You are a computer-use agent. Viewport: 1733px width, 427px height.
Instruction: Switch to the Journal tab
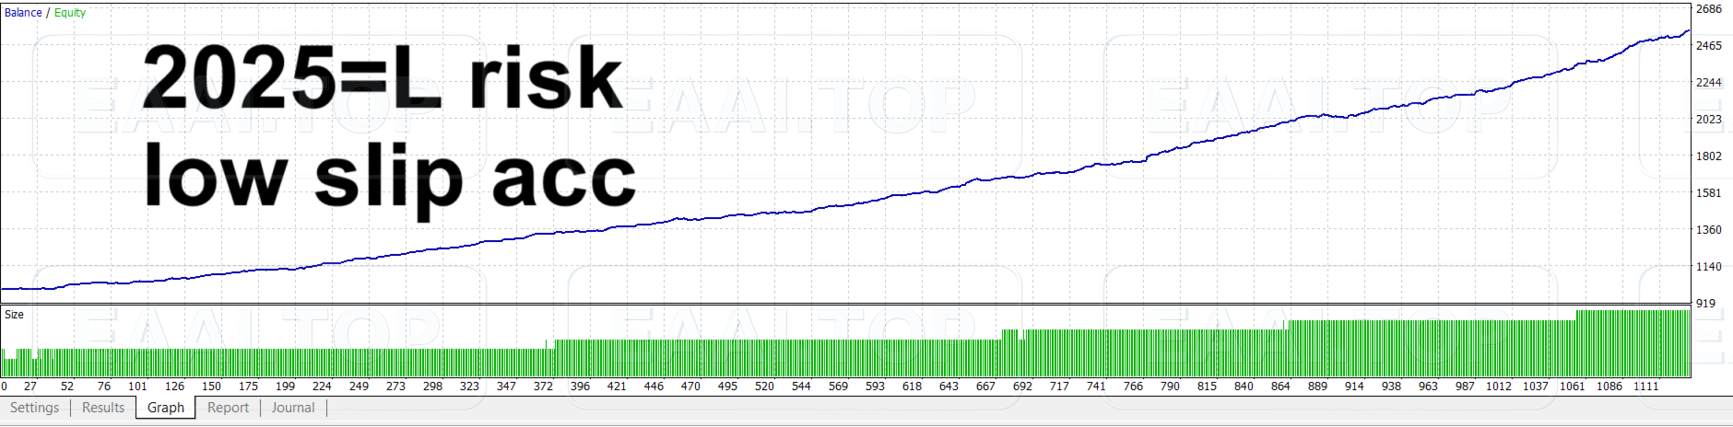point(293,408)
